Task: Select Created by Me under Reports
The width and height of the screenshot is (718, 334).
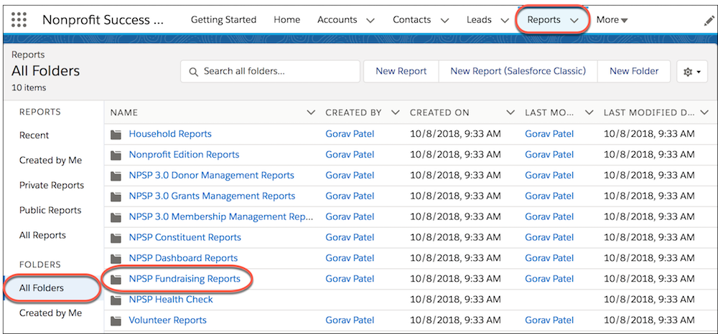Action: point(50,161)
